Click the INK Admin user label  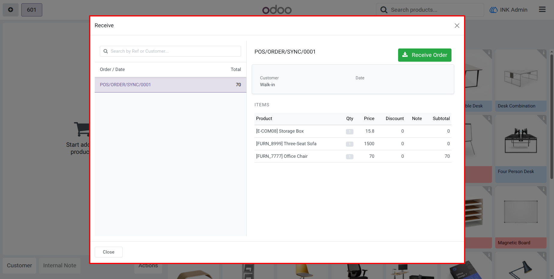click(514, 10)
